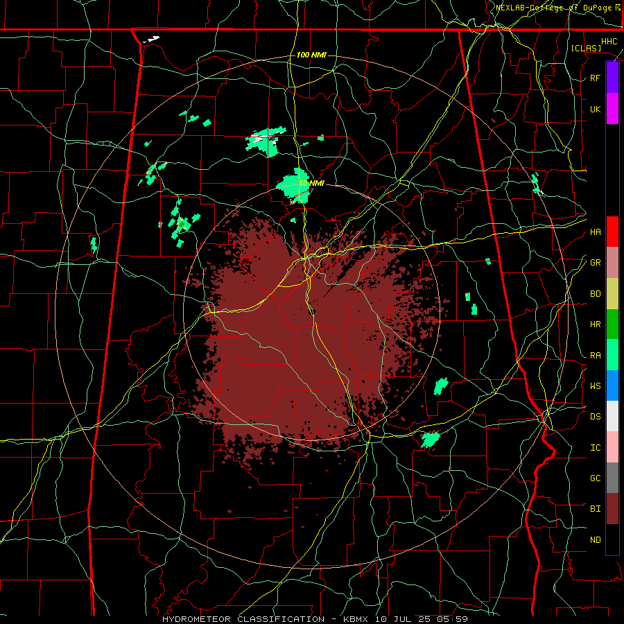This screenshot has height=624, width=624.
Task: Click the HYDROMETEOR CLASSIFICATION title text
Action: pos(243,619)
